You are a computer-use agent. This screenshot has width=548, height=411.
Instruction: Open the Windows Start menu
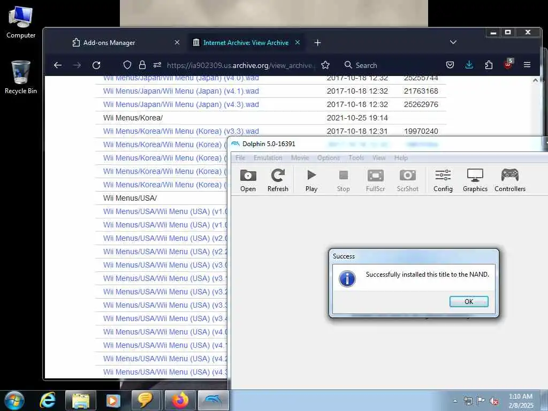click(14, 400)
